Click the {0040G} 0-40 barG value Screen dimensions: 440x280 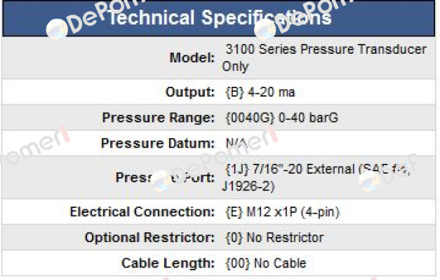[x=282, y=118]
